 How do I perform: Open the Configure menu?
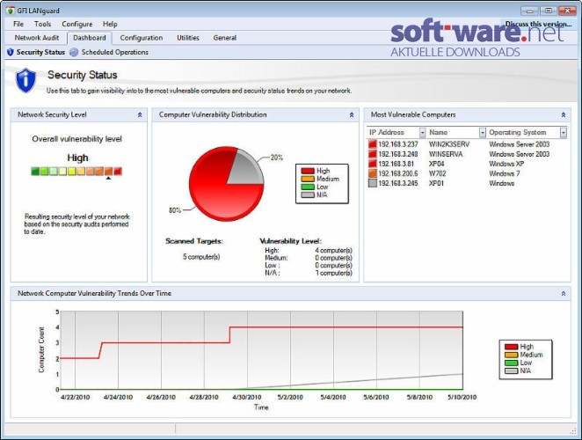tap(77, 24)
